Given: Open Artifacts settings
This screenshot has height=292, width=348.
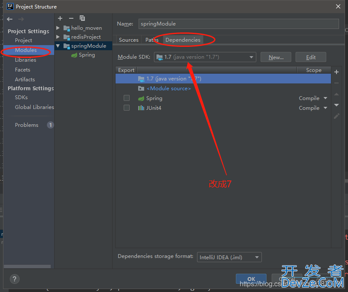Looking at the screenshot, I should (25, 80).
